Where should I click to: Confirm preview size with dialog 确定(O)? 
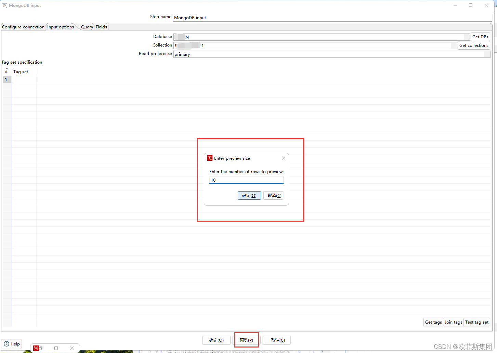[249, 196]
